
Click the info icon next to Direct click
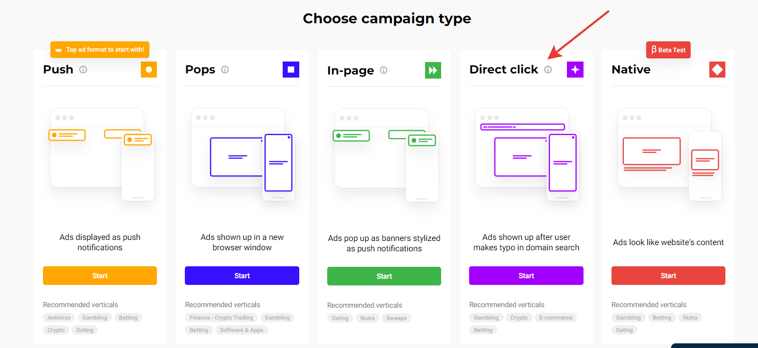[x=548, y=69]
